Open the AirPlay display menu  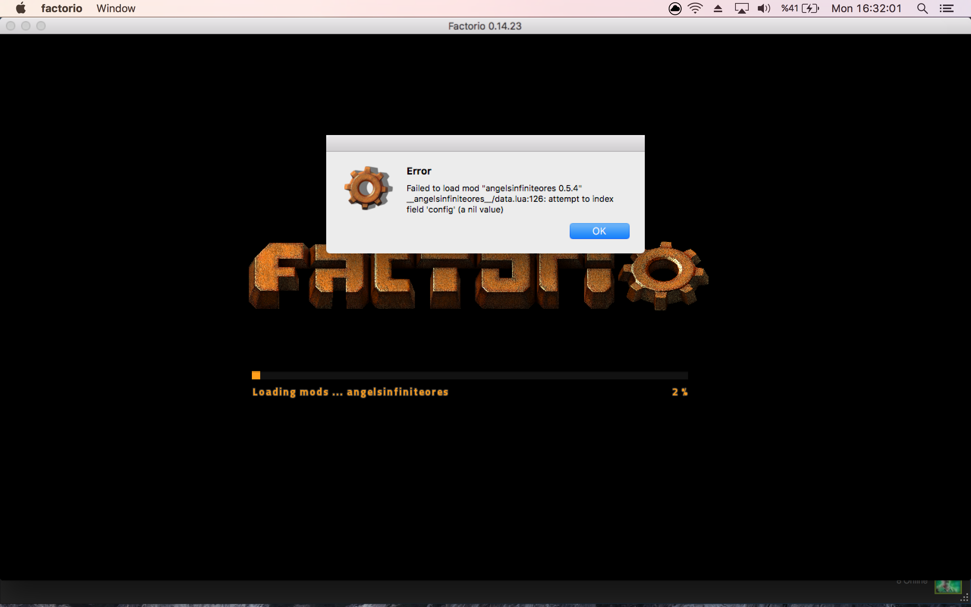coord(741,8)
